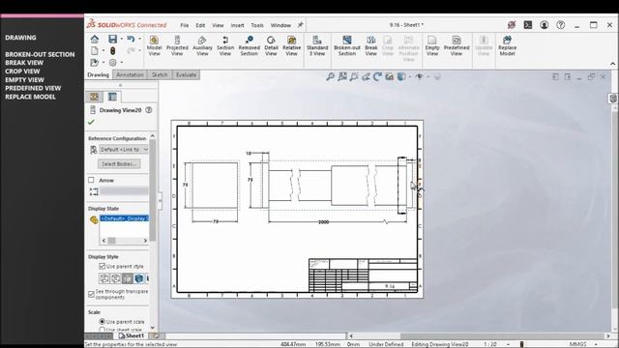This screenshot has width=619, height=348.
Task: Pin the menu bar with the pushpin icon
Action: point(301,25)
